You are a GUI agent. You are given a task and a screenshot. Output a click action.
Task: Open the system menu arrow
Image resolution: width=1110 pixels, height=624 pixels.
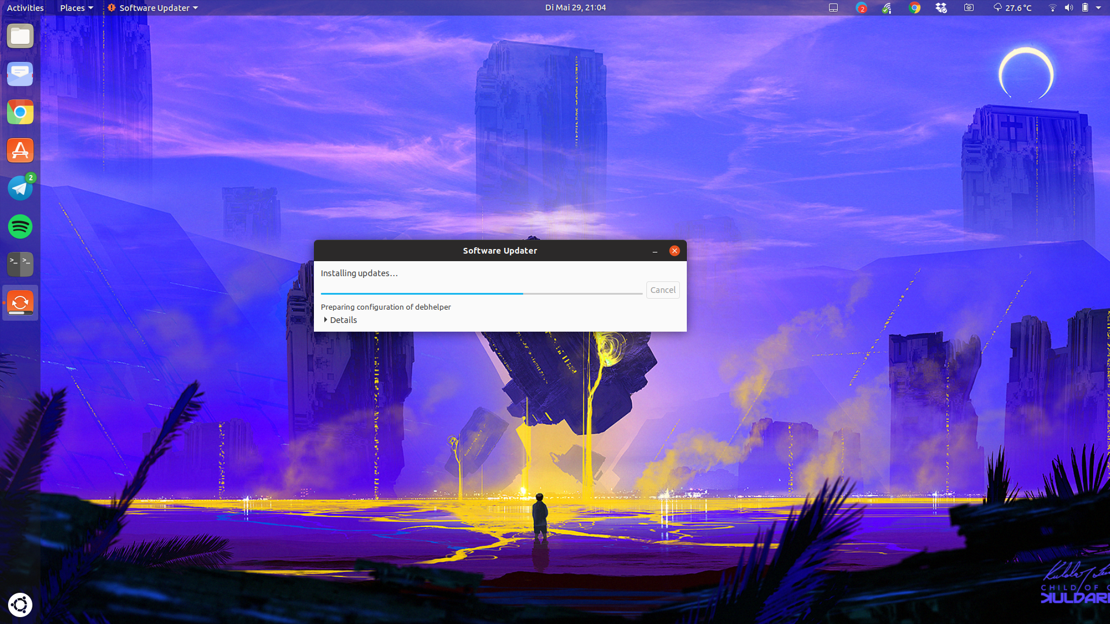pyautogui.click(x=1098, y=8)
